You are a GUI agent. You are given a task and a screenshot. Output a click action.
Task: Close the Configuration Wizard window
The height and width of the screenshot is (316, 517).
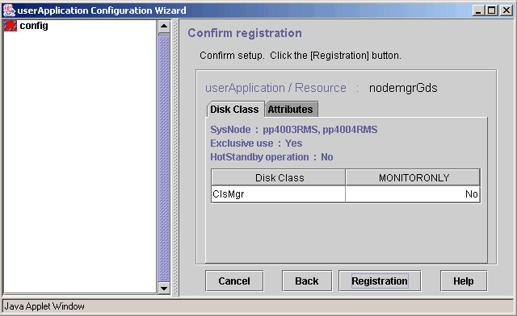(x=506, y=10)
